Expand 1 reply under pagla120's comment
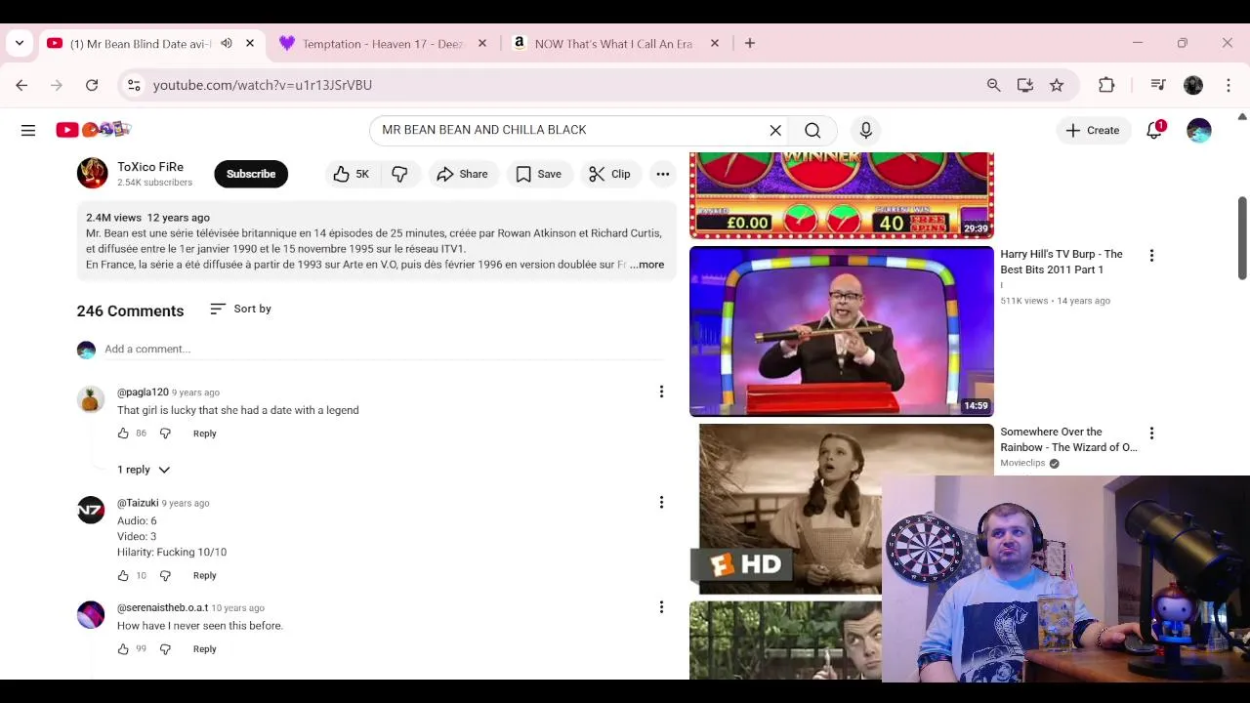1250x703 pixels. (144, 470)
